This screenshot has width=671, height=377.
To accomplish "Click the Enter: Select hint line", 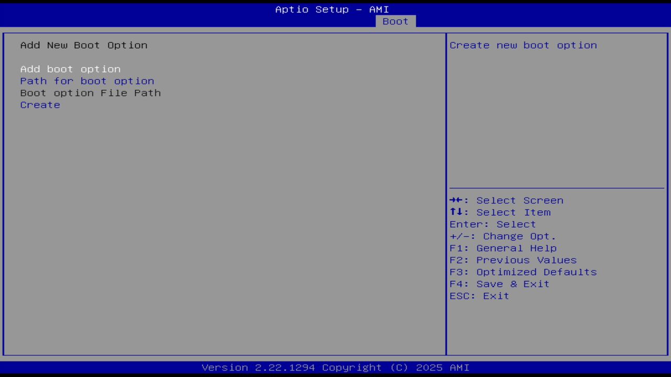I will coord(492,224).
